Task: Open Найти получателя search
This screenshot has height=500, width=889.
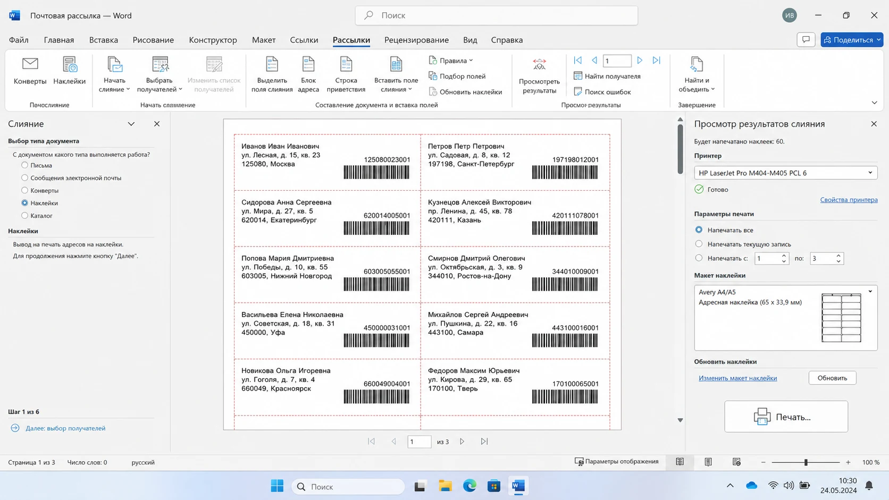Action: tap(607, 76)
